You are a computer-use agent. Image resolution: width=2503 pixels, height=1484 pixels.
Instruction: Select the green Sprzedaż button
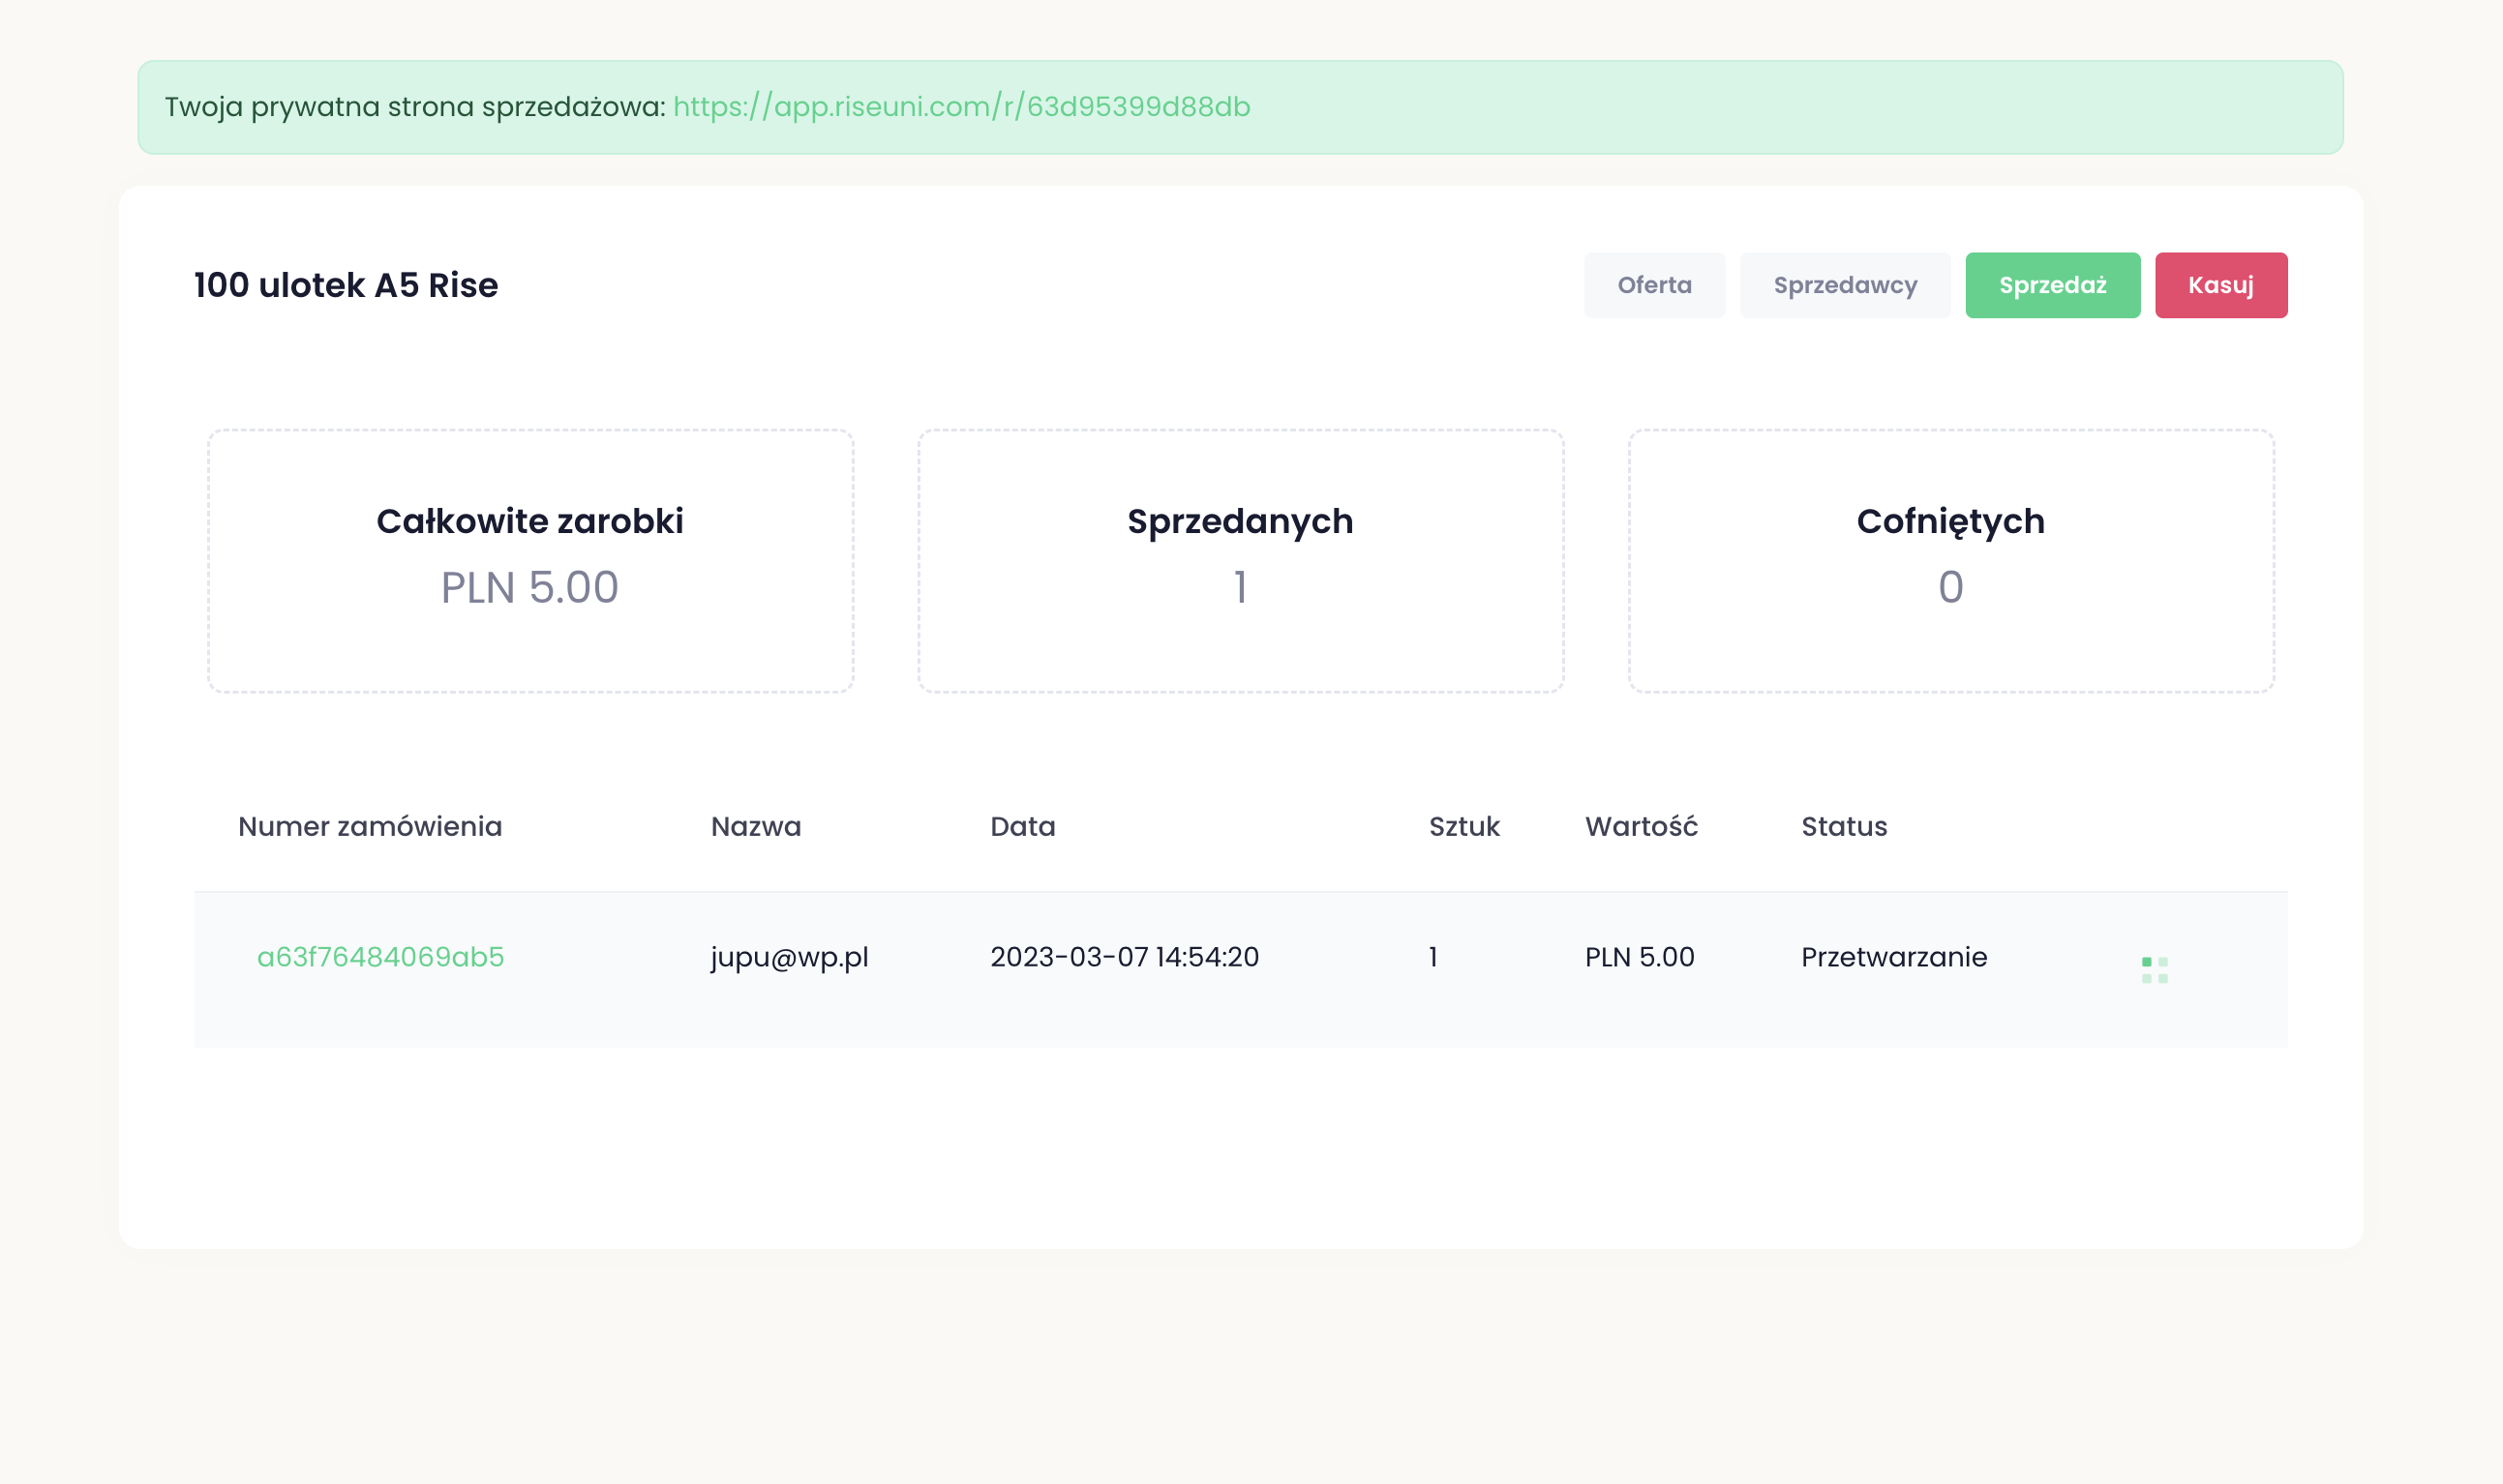pyautogui.click(x=2052, y=285)
